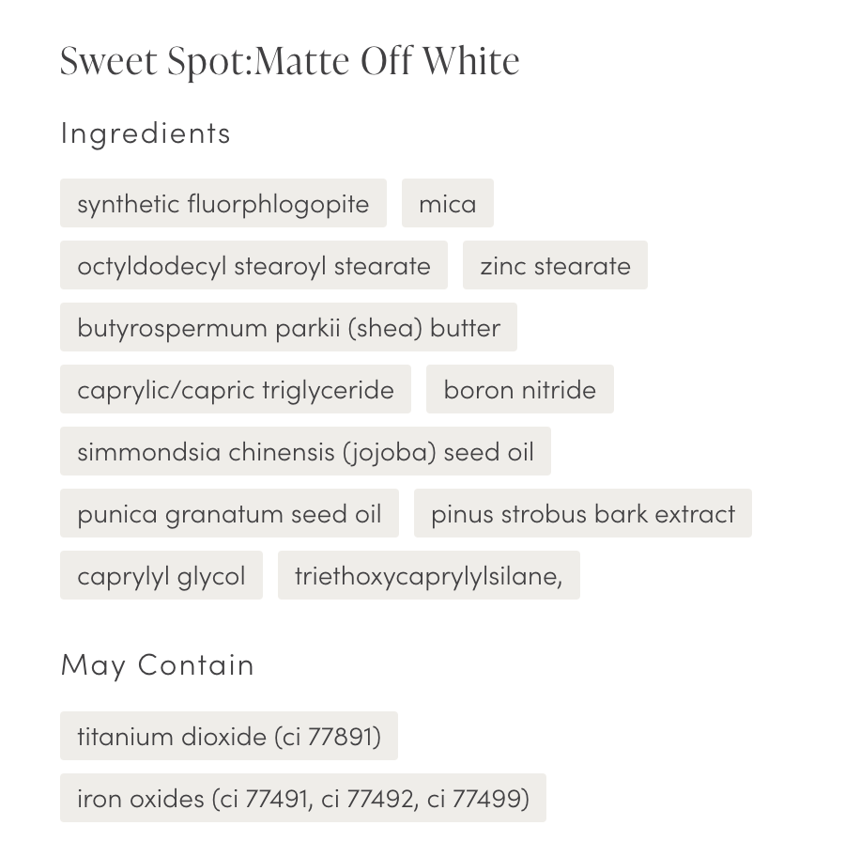The image size is (860, 857).
Task: Click the zinc stearate ingredient
Action: pos(555,265)
